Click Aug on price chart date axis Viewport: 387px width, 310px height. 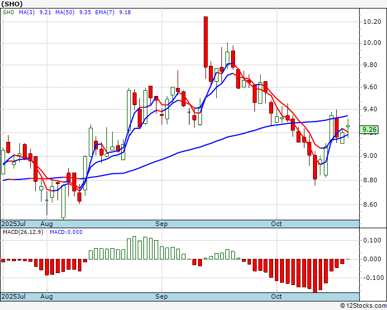pyautogui.click(x=47, y=224)
